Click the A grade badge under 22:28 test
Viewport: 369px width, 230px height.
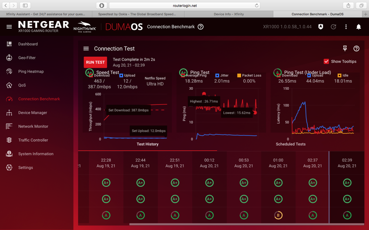106,215
